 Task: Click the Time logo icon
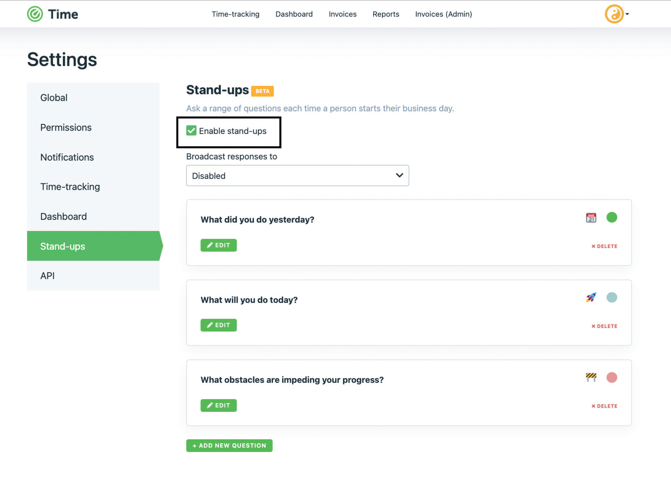[x=36, y=13]
